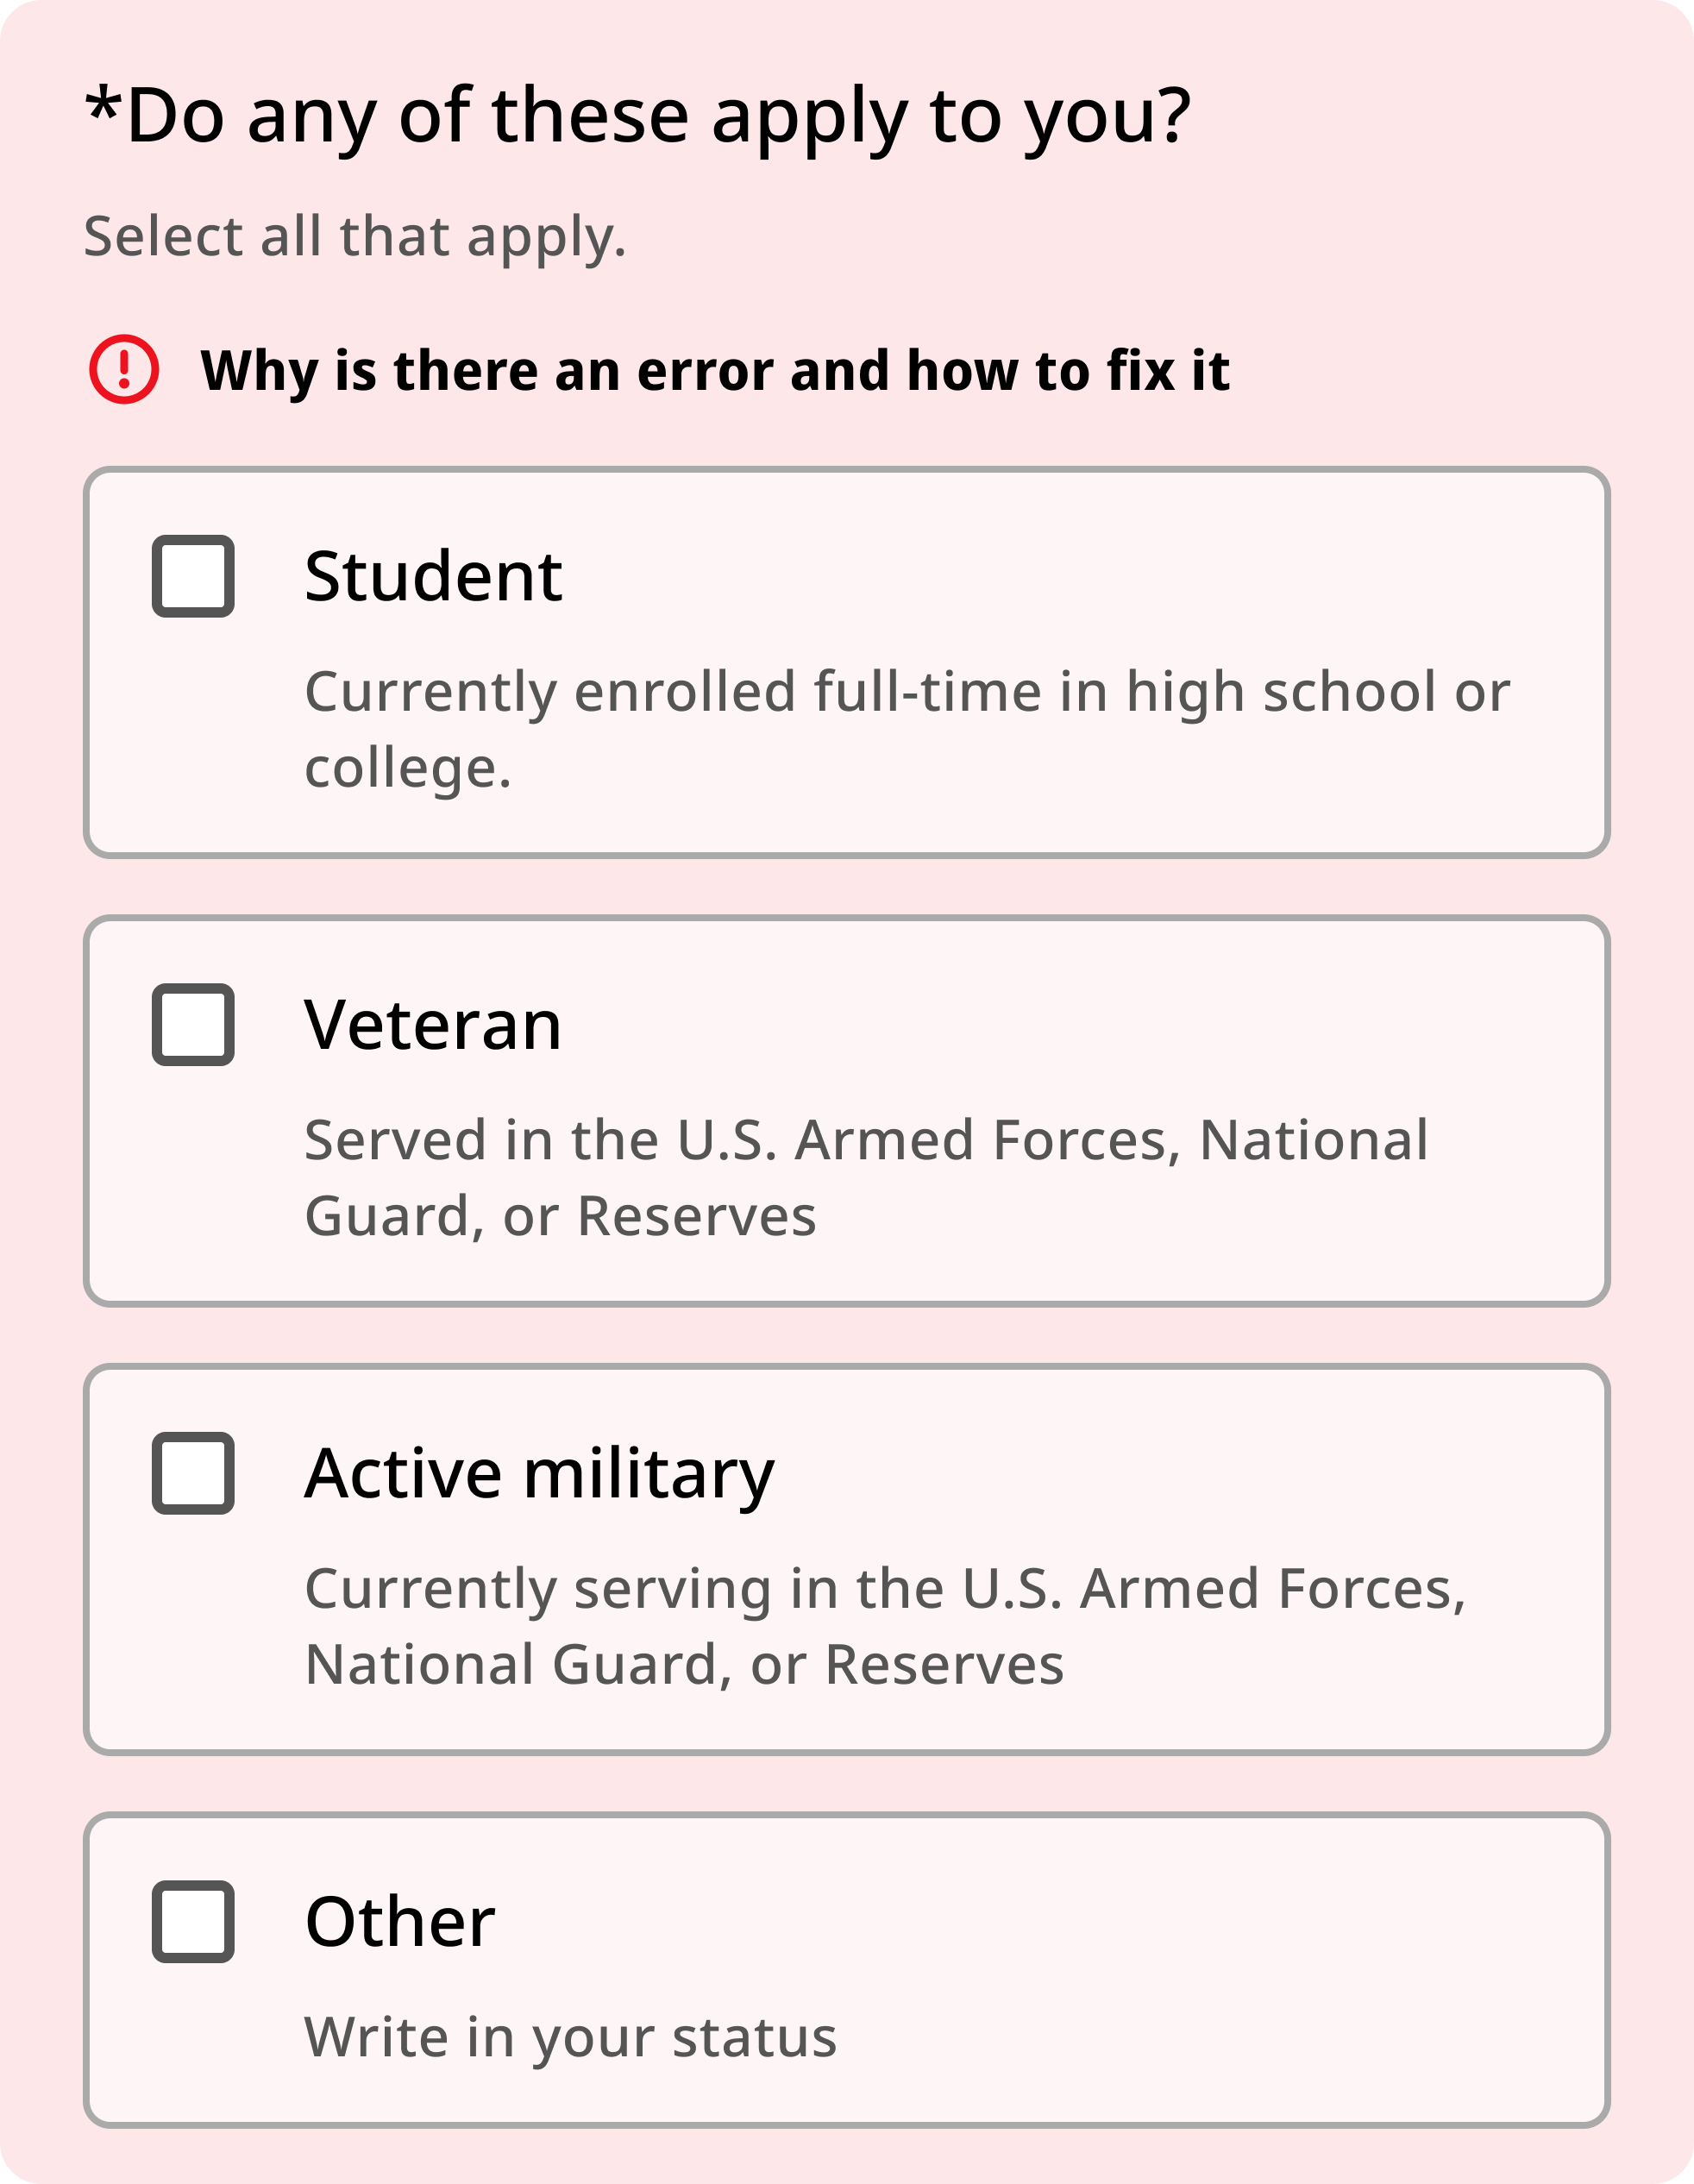The height and width of the screenshot is (2184, 1694).
Task: Click the 'Write in your status' text
Action: 570,2037
